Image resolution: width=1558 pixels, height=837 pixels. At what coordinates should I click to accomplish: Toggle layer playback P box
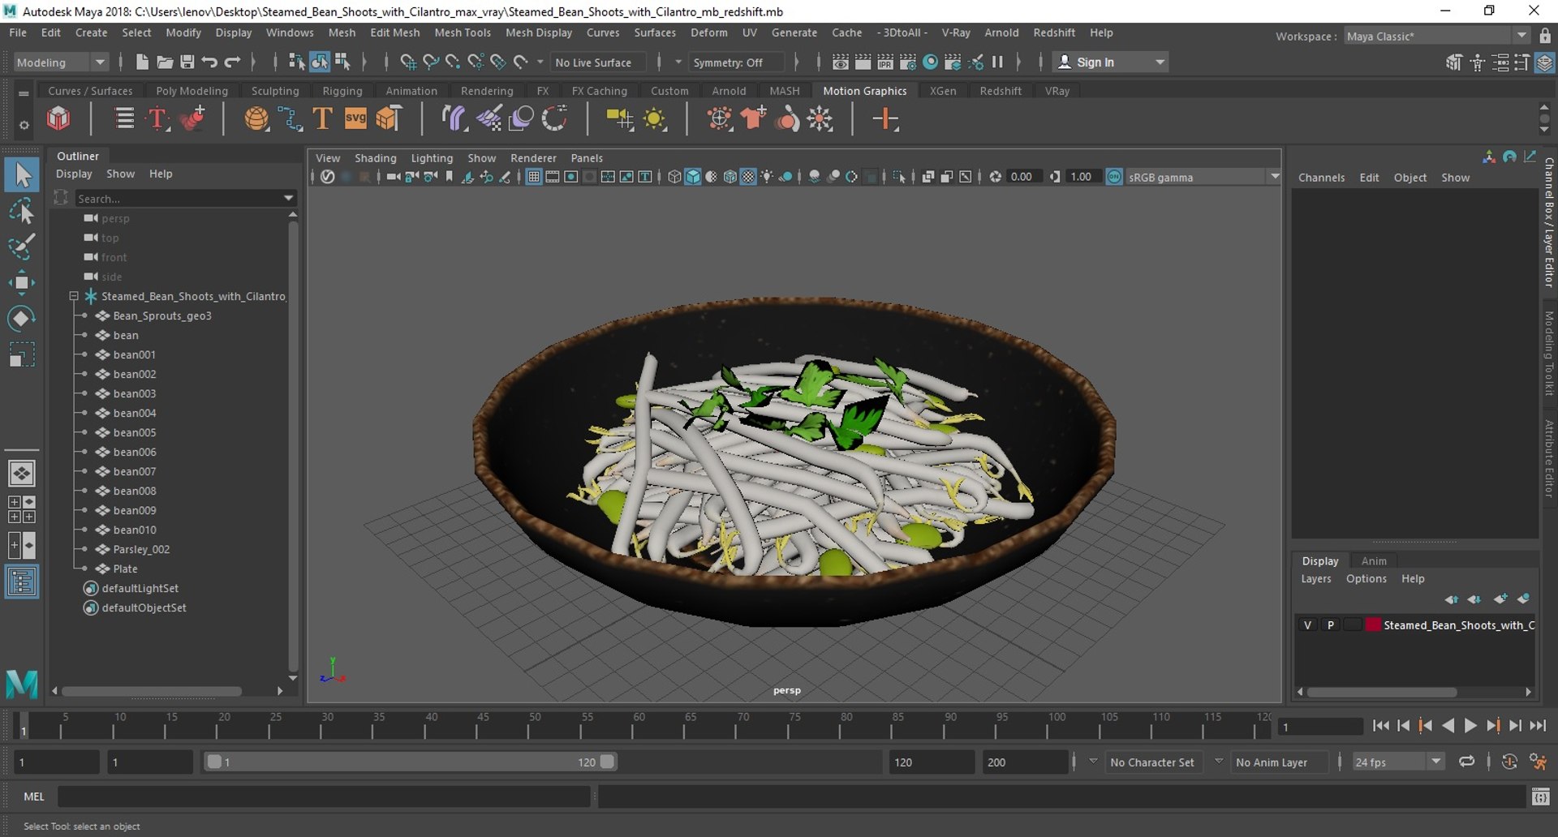(x=1330, y=625)
